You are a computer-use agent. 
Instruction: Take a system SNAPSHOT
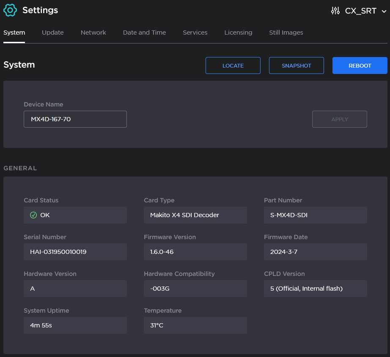click(x=296, y=65)
